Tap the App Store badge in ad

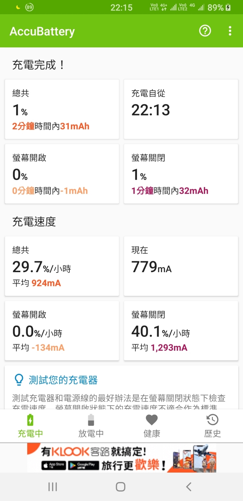pos(54,465)
